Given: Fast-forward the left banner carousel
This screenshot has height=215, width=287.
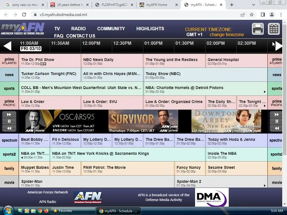Looking at the screenshot, I should pyautogui.click(x=9, y=114).
